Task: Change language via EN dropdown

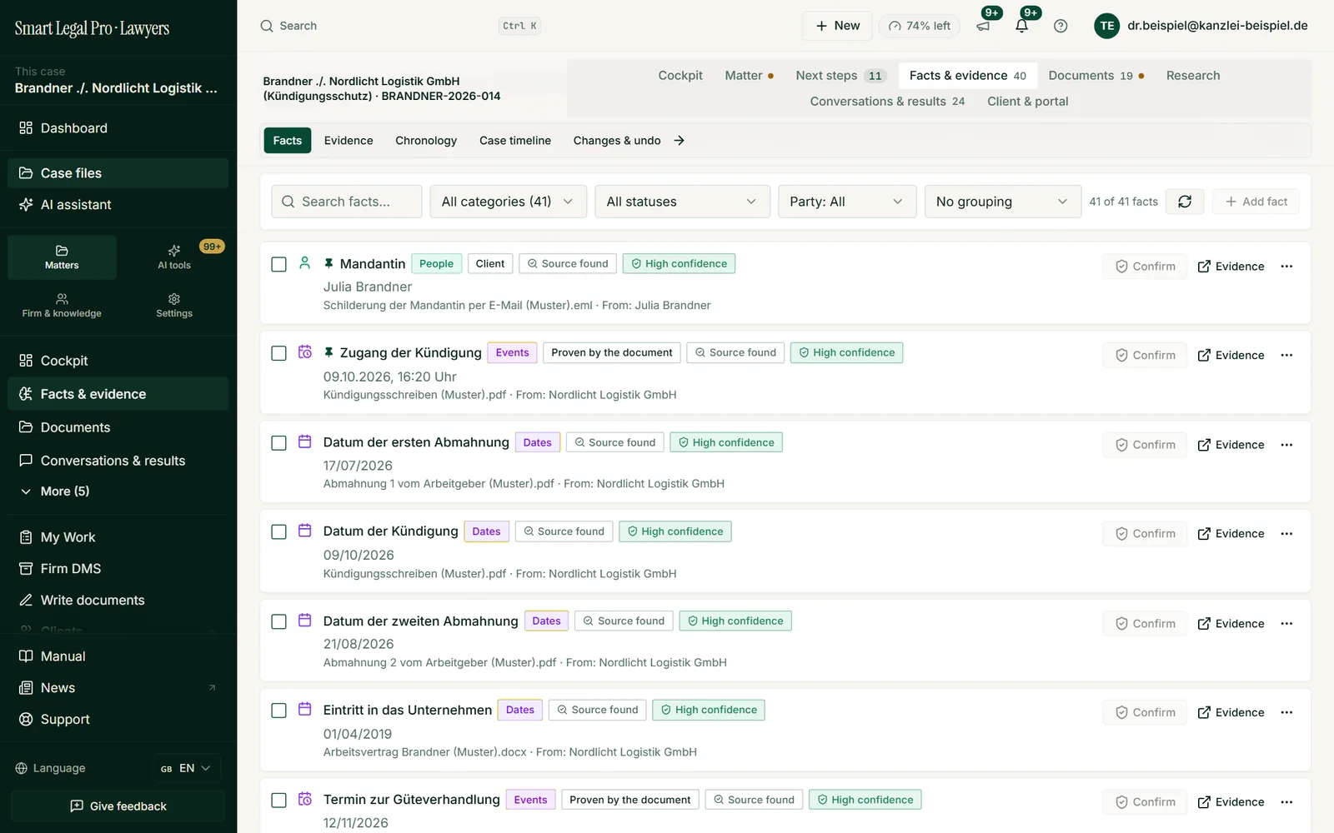Action: (187, 768)
